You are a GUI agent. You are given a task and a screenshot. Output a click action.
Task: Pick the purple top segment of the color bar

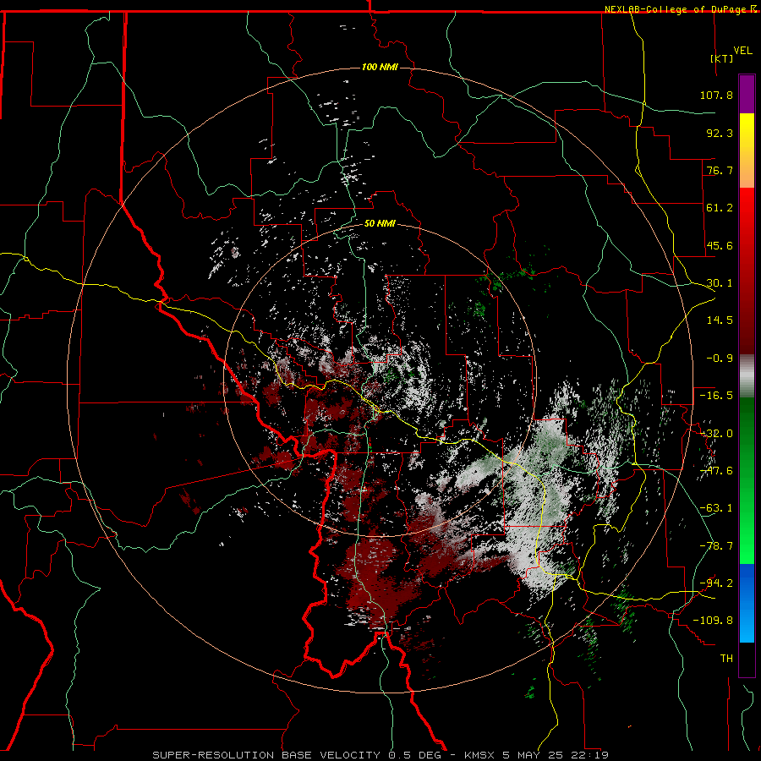pos(747,94)
